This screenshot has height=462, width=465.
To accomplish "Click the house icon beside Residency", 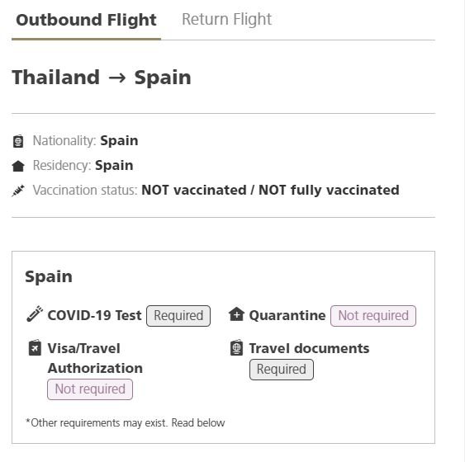I will coord(18,166).
